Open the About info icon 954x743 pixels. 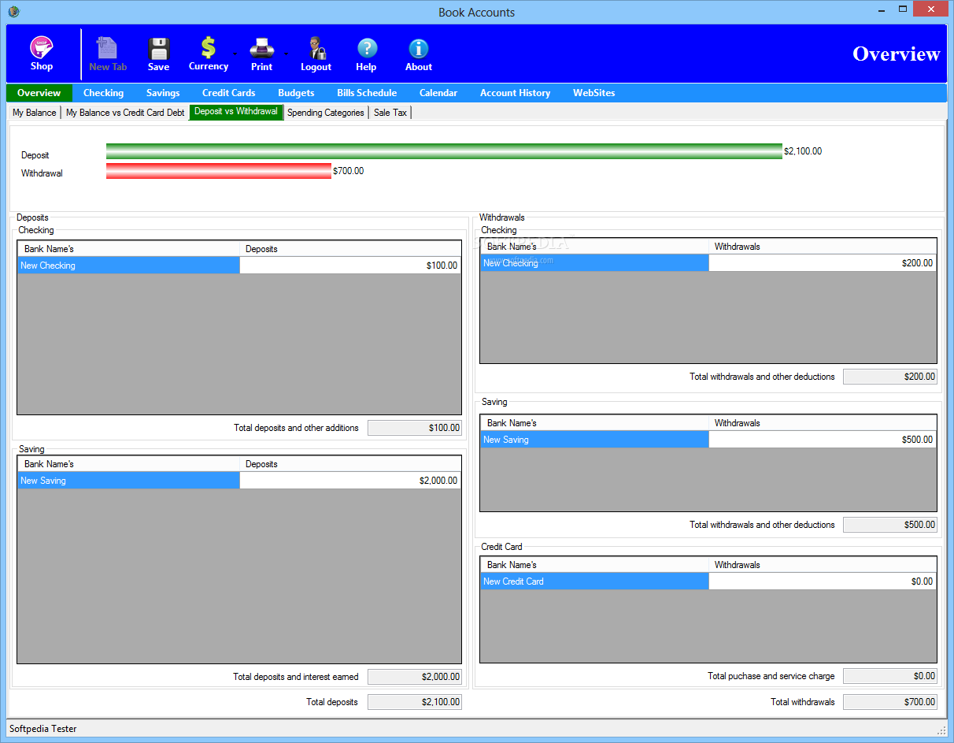click(419, 54)
